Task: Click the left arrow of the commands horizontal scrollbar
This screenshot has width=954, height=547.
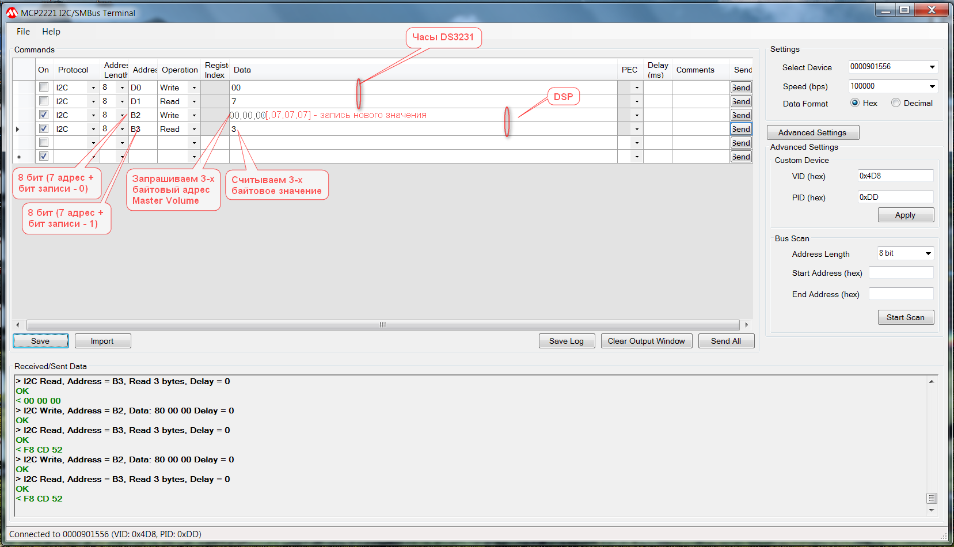Action: tap(18, 325)
